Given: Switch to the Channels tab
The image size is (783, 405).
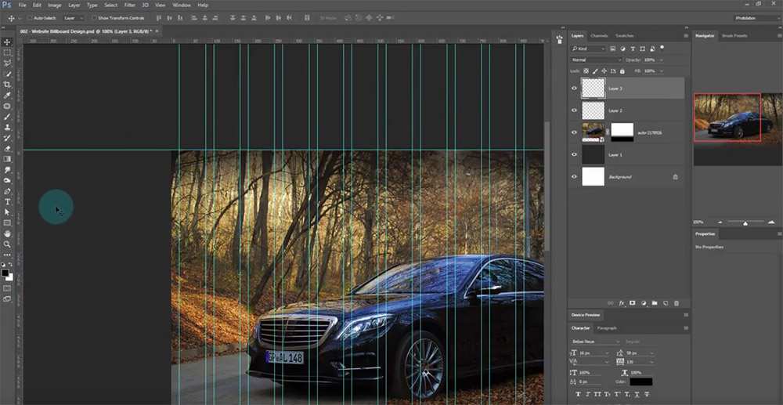Looking at the screenshot, I should [x=599, y=36].
